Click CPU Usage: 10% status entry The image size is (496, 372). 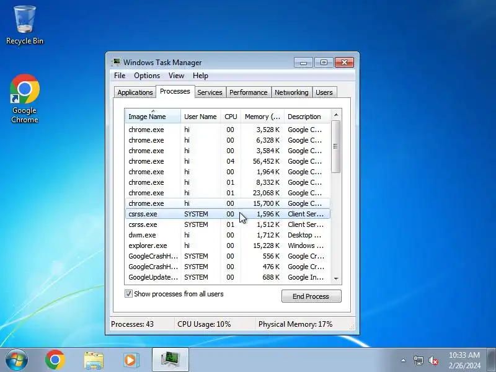[x=204, y=324]
